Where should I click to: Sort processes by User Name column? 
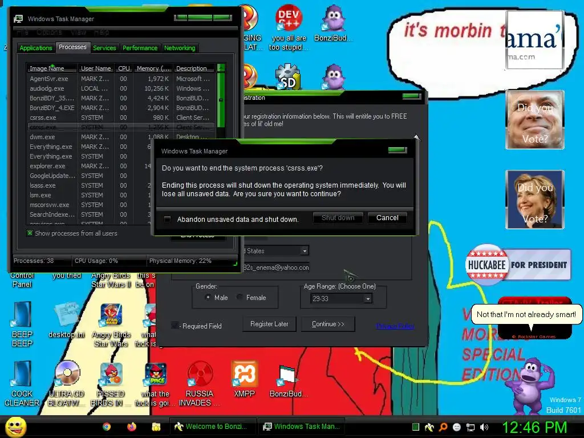(x=96, y=68)
